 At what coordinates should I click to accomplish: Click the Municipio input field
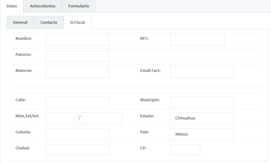click(202, 102)
